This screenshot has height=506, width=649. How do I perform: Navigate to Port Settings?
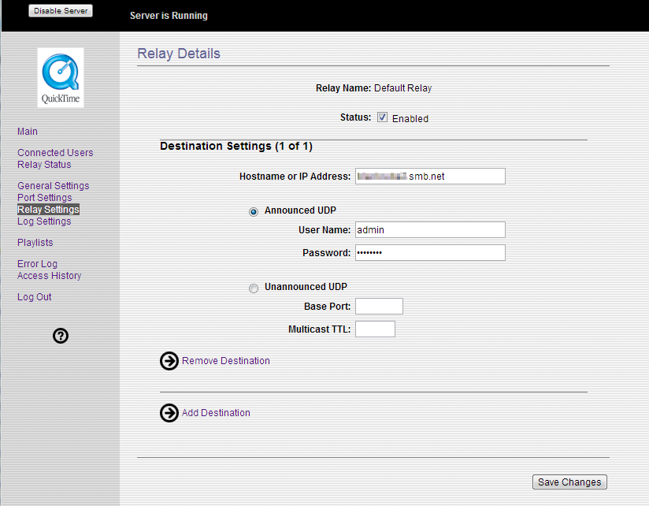(x=44, y=198)
